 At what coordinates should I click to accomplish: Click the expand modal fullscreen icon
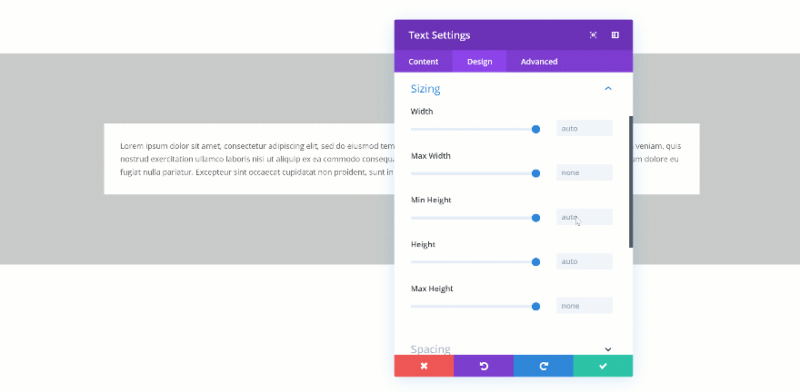(x=594, y=35)
